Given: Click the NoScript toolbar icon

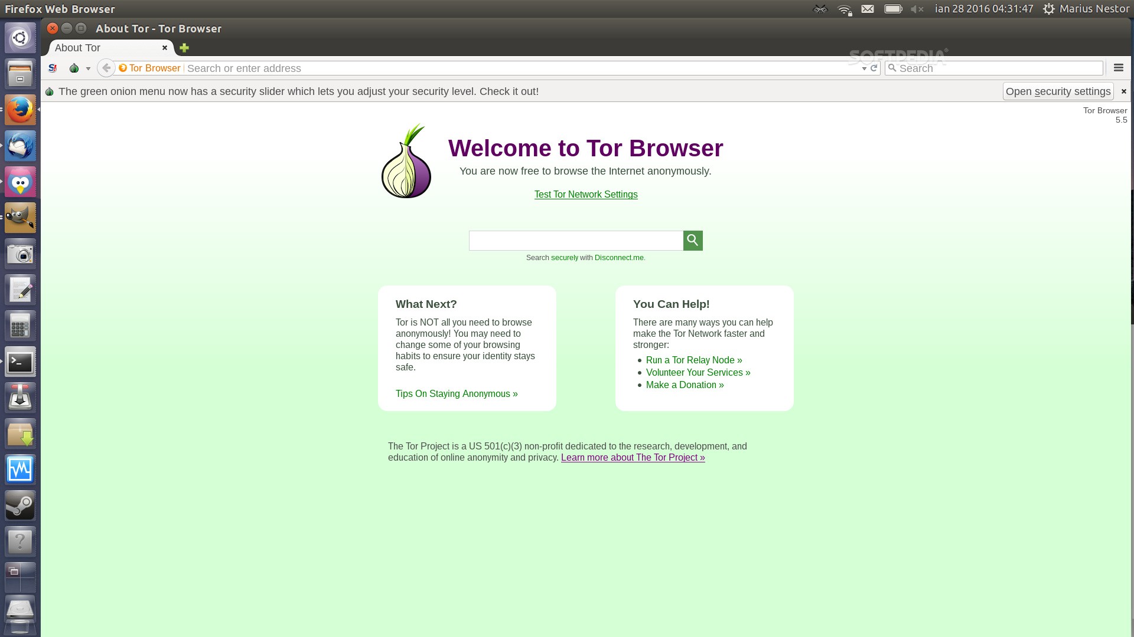Looking at the screenshot, I should coord(52,68).
